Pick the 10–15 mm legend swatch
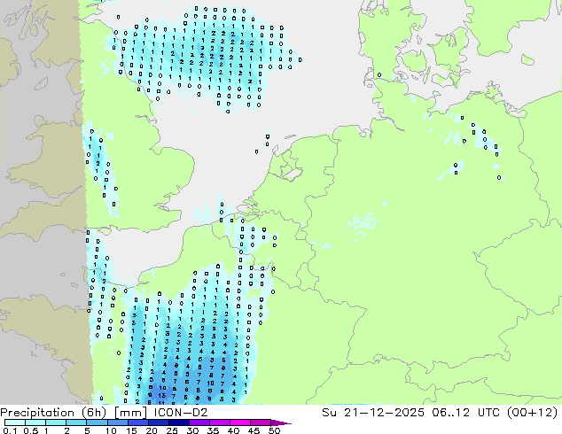The image size is (562, 434). (117, 422)
